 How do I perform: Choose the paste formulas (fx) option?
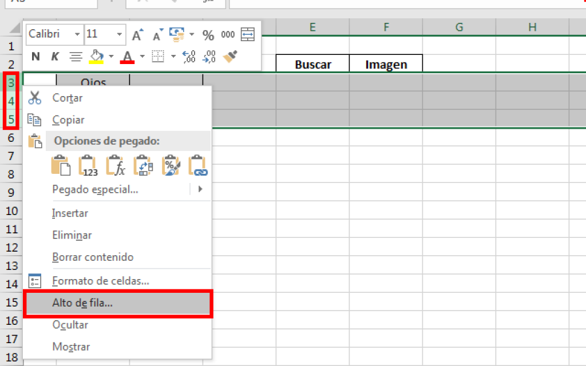click(116, 165)
